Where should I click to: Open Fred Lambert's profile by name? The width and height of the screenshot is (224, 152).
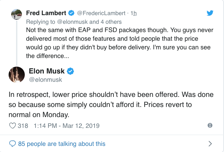pyautogui.click(x=46, y=13)
